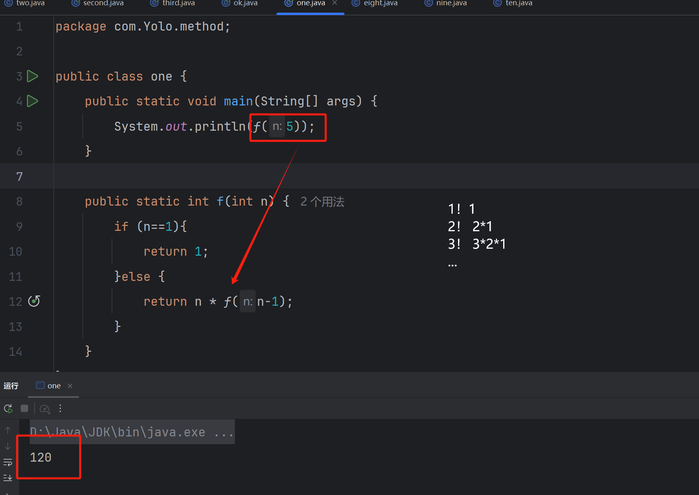Switch to ok.java tab
699x495 pixels.
(x=240, y=3)
